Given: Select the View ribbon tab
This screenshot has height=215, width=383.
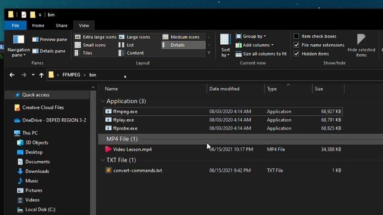Looking at the screenshot, I should pos(84,25).
